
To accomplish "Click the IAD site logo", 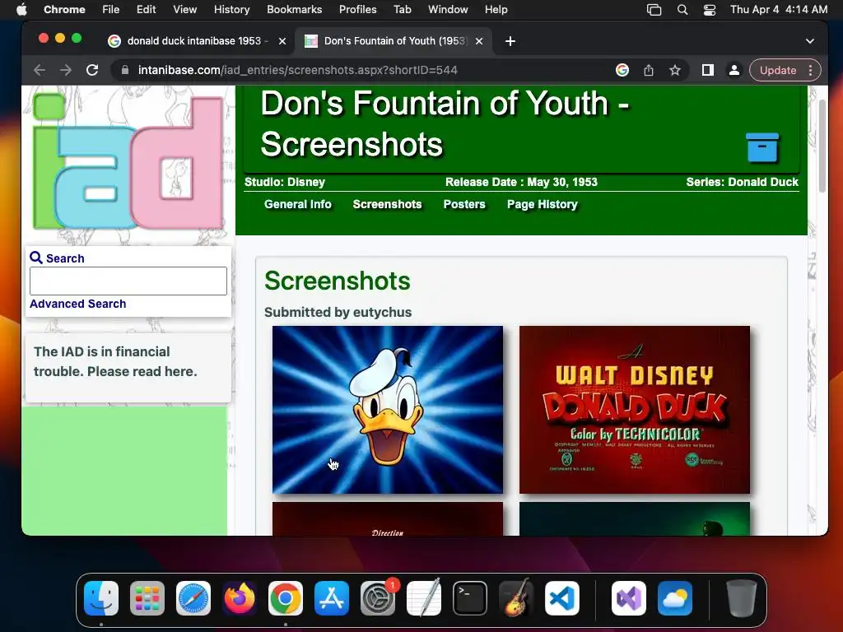I will click(x=128, y=162).
